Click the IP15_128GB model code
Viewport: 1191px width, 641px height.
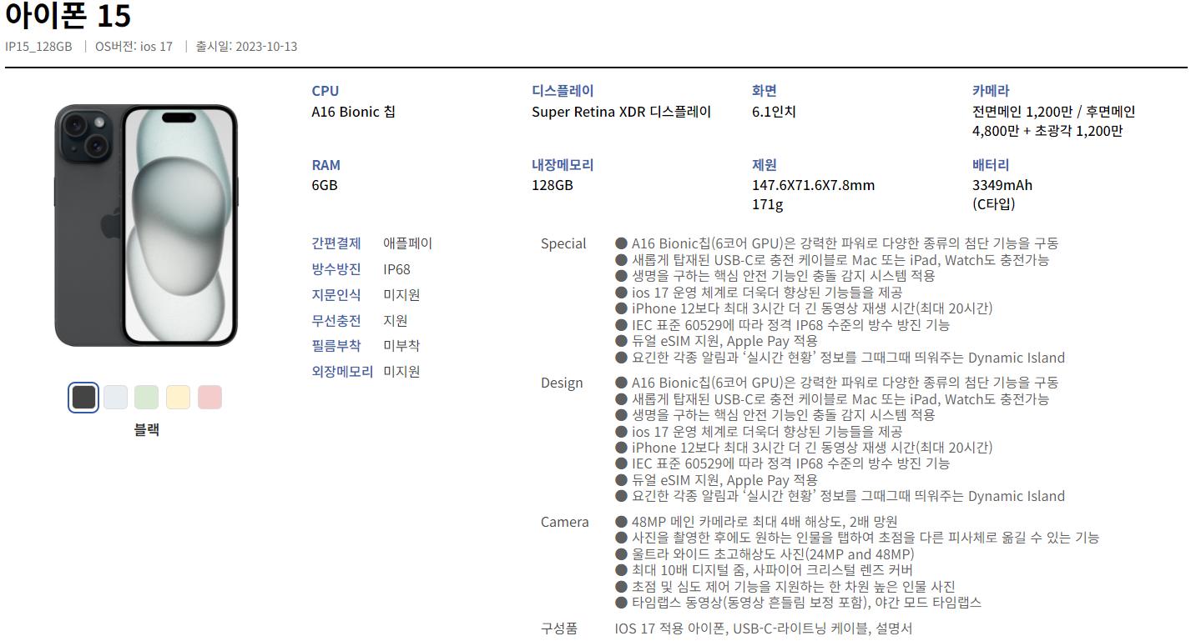coord(38,47)
